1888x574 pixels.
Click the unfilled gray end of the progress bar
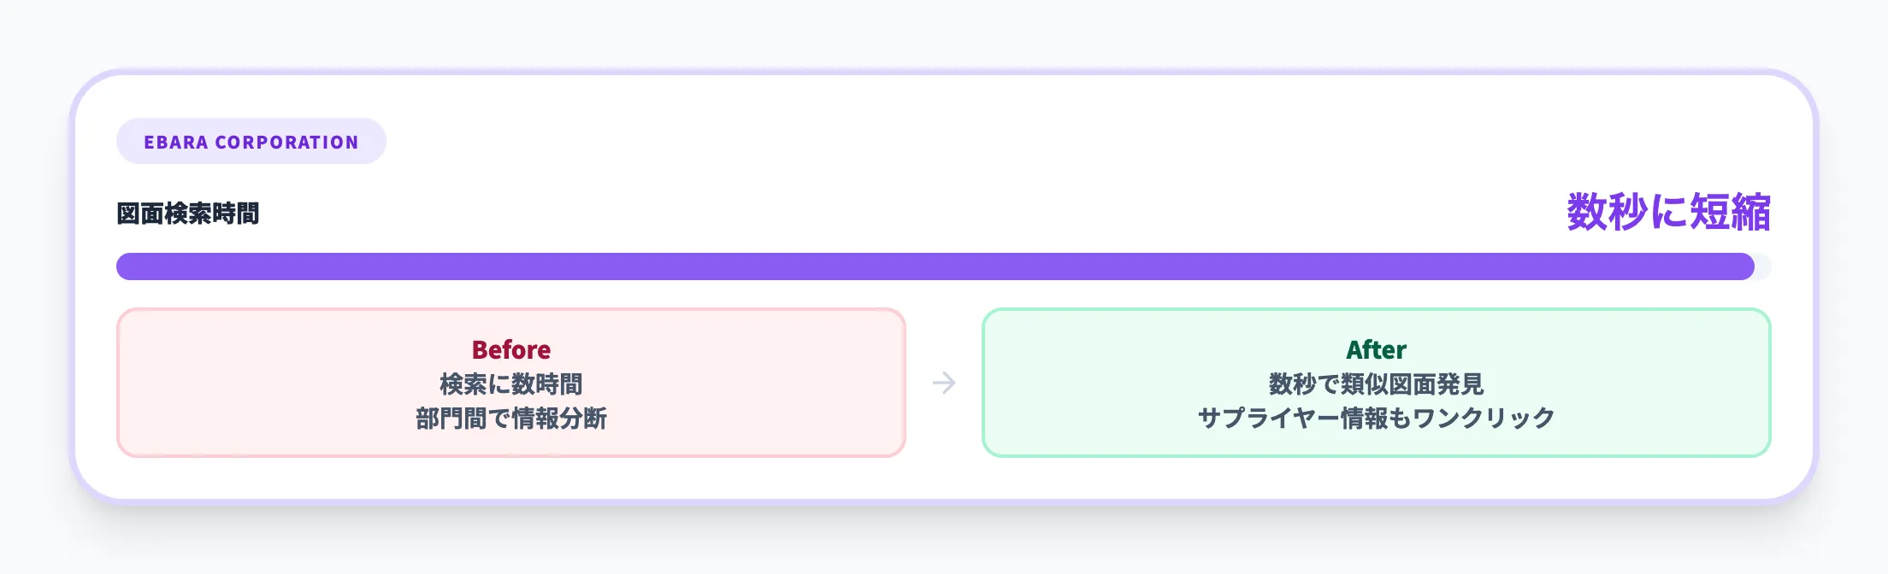[1762, 266]
